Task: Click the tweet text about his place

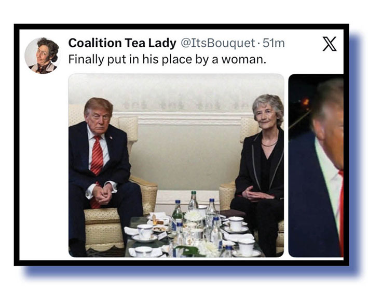Action: [x=167, y=59]
